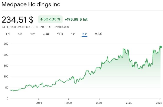Switch to the YTD range tab

pos(60,34)
